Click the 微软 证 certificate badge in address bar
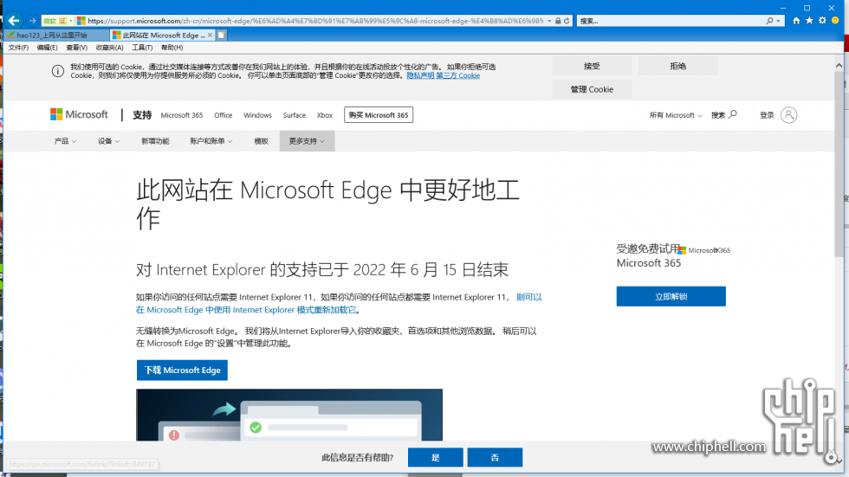849x477 pixels. click(55, 21)
